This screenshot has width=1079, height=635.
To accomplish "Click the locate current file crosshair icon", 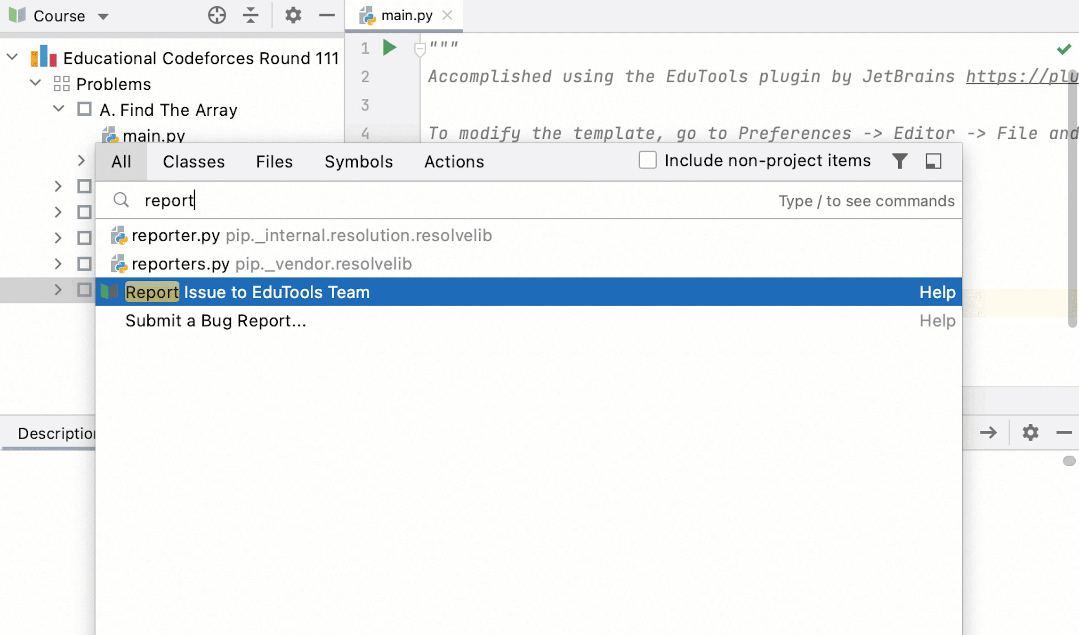I will tap(217, 15).
